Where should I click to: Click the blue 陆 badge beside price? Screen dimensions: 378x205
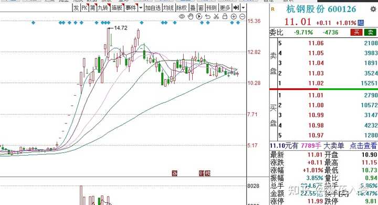click(361, 23)
